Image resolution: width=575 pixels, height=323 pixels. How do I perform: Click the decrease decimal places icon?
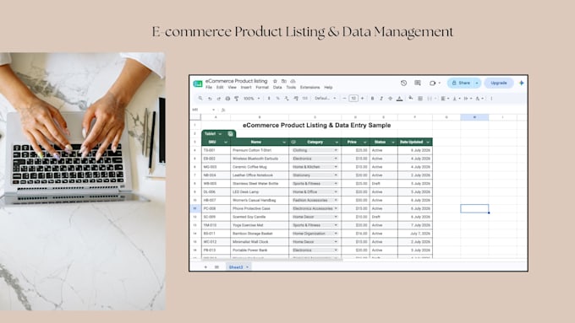287,99
